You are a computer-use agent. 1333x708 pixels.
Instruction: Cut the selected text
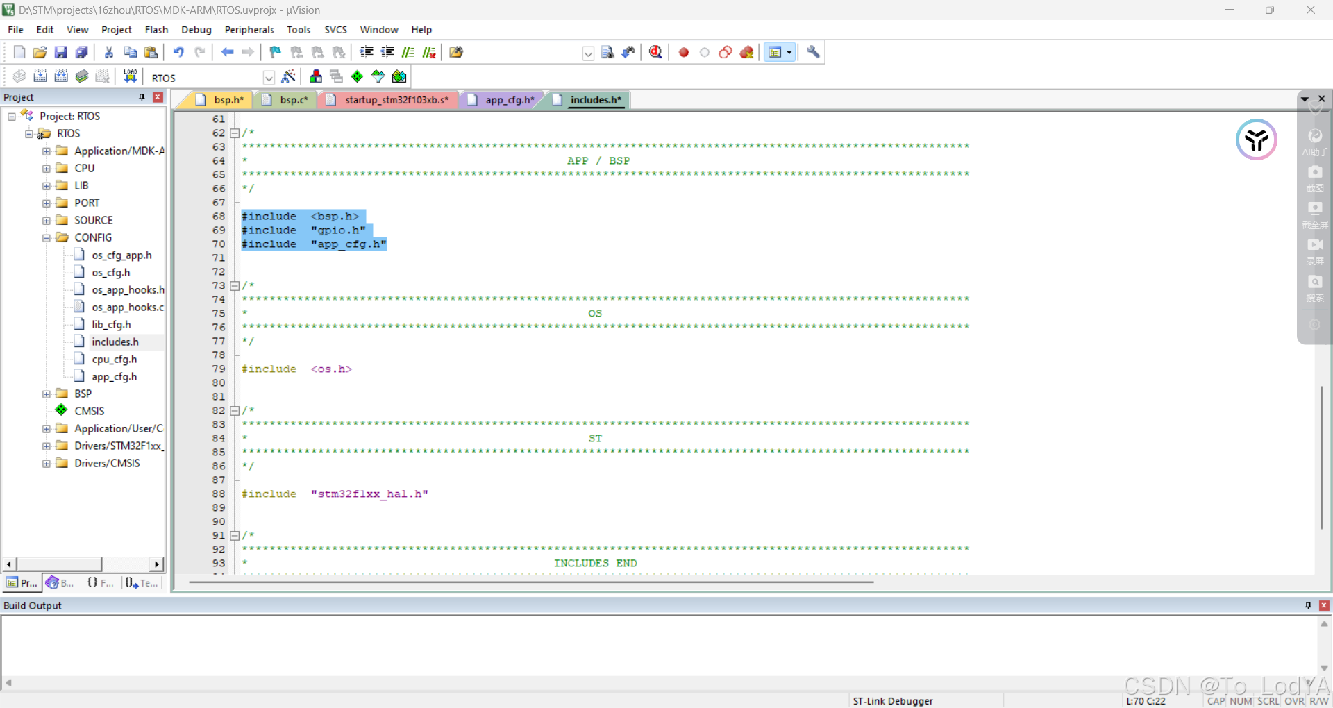pyautogui.click(x=109, y=52)
